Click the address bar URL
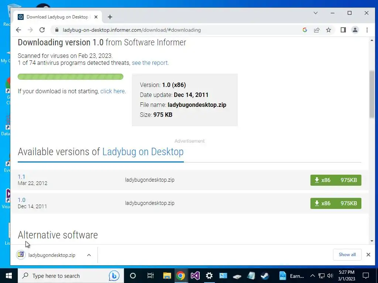 pos(132,30)
